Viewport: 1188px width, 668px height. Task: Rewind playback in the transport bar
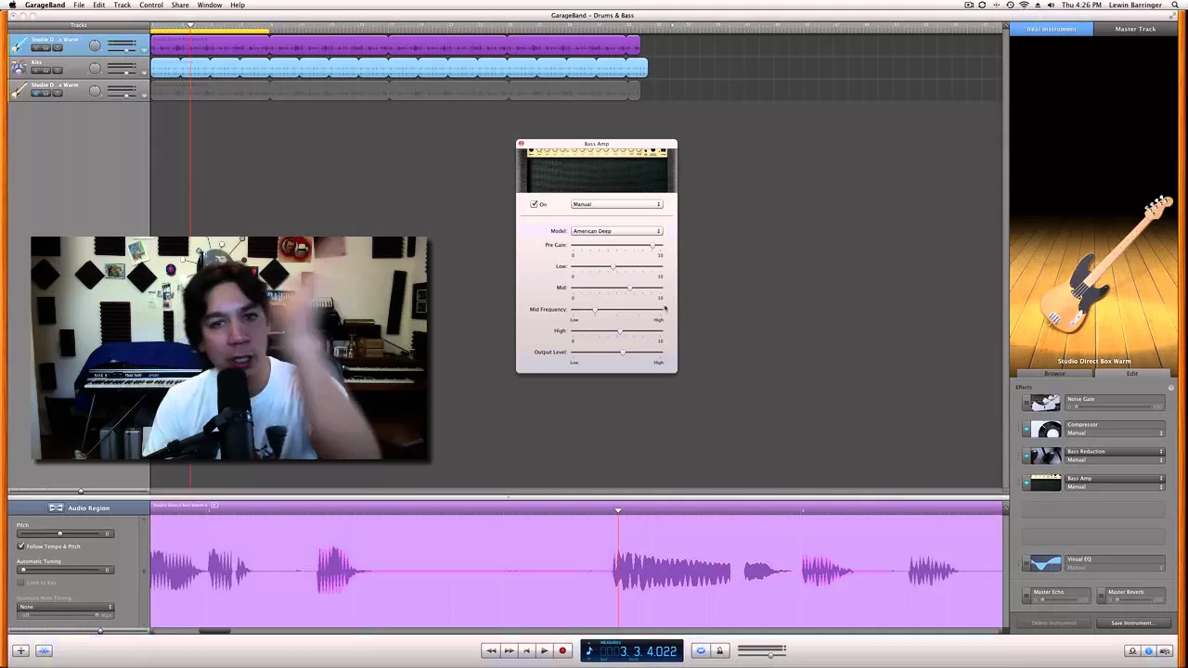pos(491,651)
